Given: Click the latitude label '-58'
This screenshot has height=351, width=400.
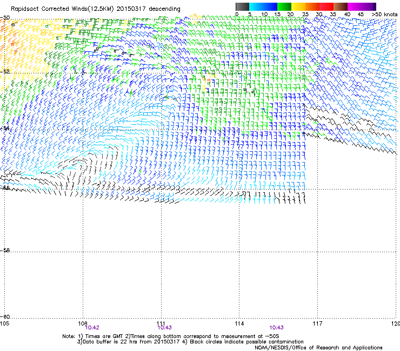Looking at the screenshot, I should [x=5, y=251].
